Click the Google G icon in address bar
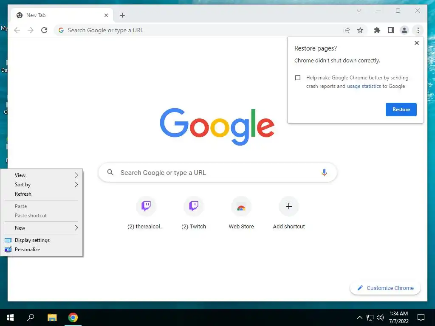The height and width of the screenshot is (326, 435). click(x=61, y=30)
